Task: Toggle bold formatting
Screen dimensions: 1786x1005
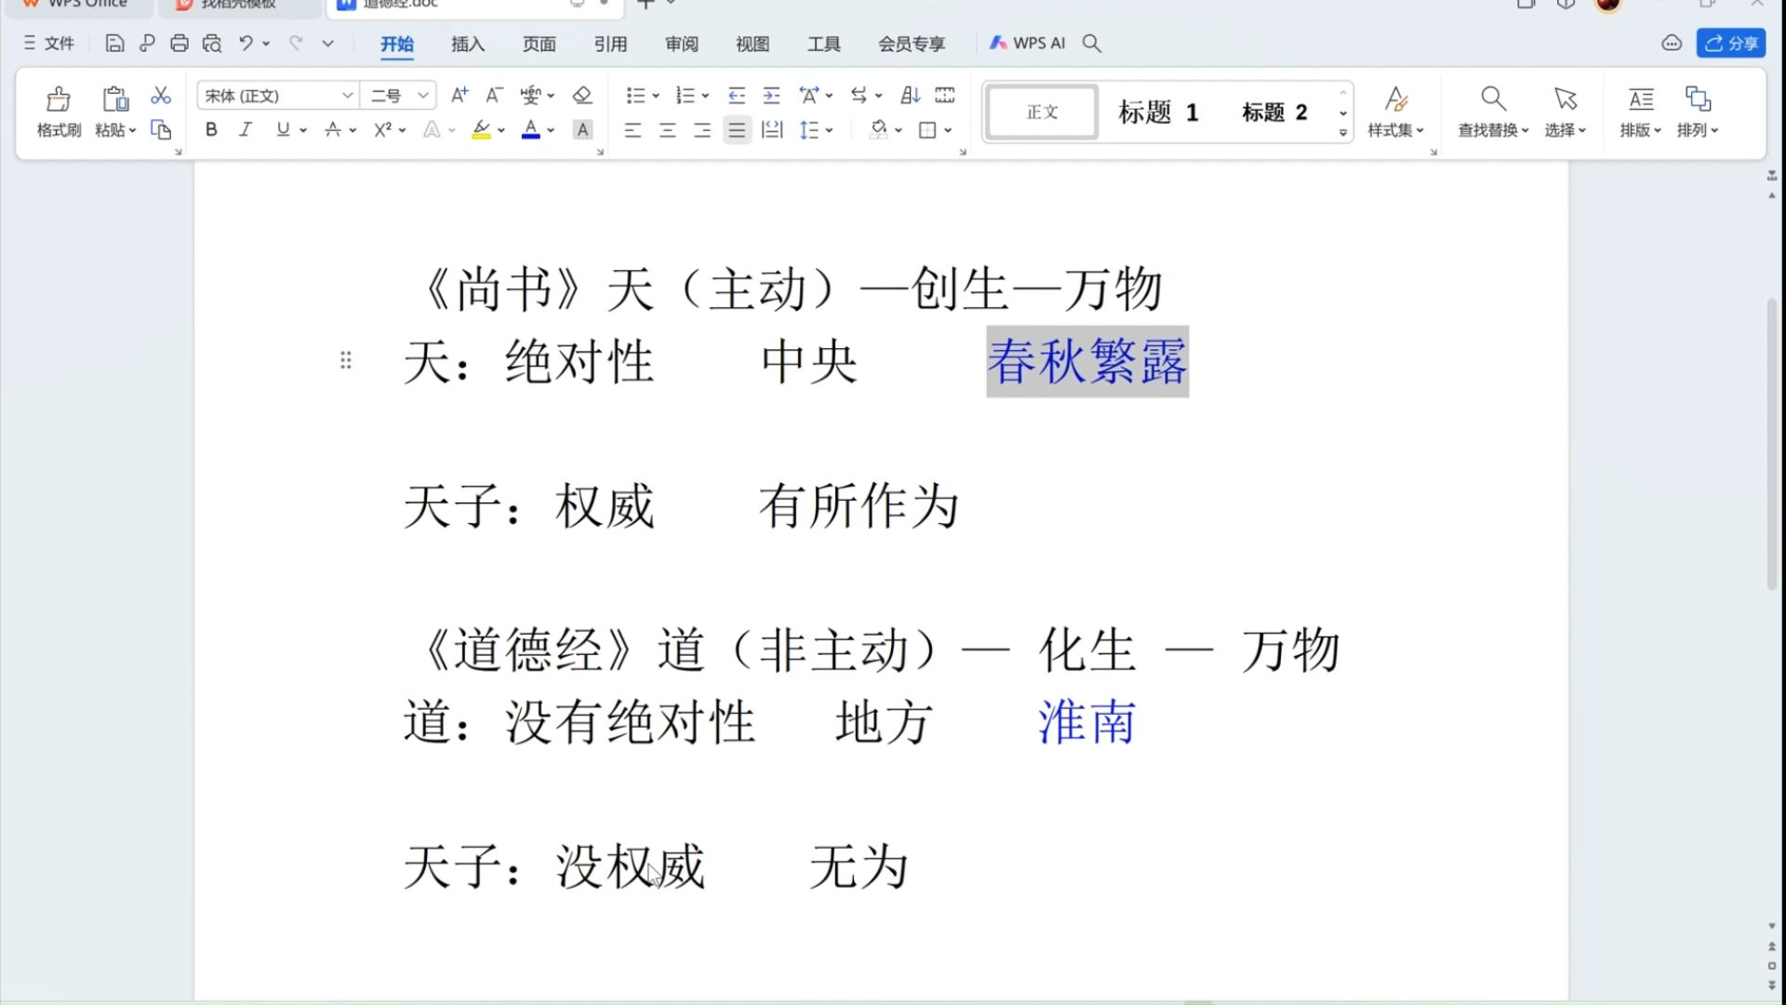Action: coord(211,129)
